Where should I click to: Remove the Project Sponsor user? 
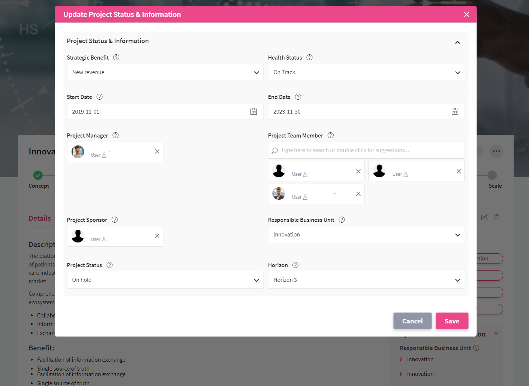click(157, 236)
